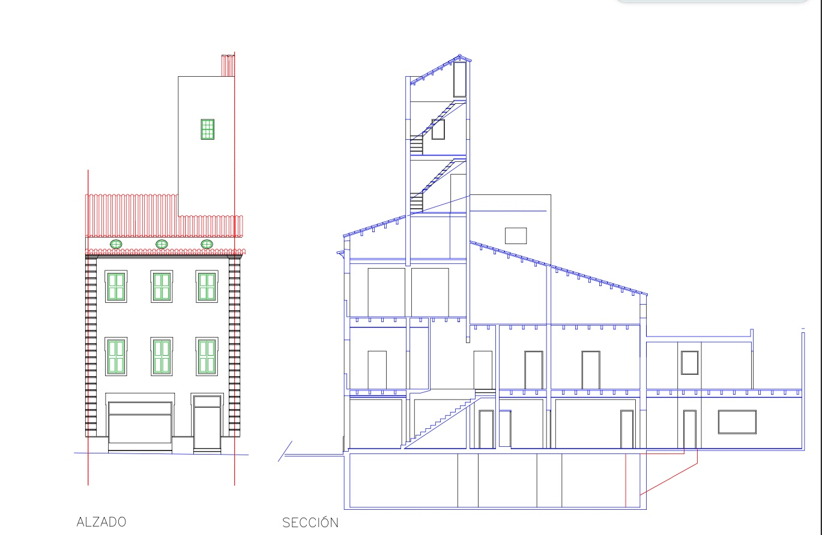Click the upper-floor right green window
The width and height of the screenshot is (822, 535).
[207, 287]
